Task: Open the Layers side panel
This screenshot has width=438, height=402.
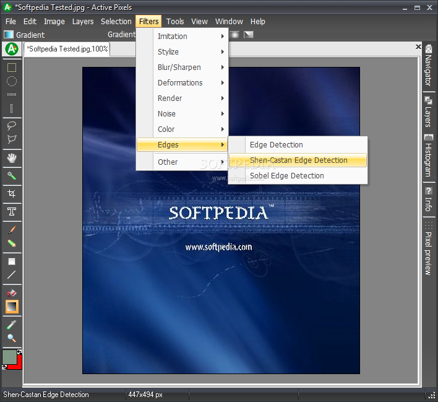Action: [x=429, y=112]
